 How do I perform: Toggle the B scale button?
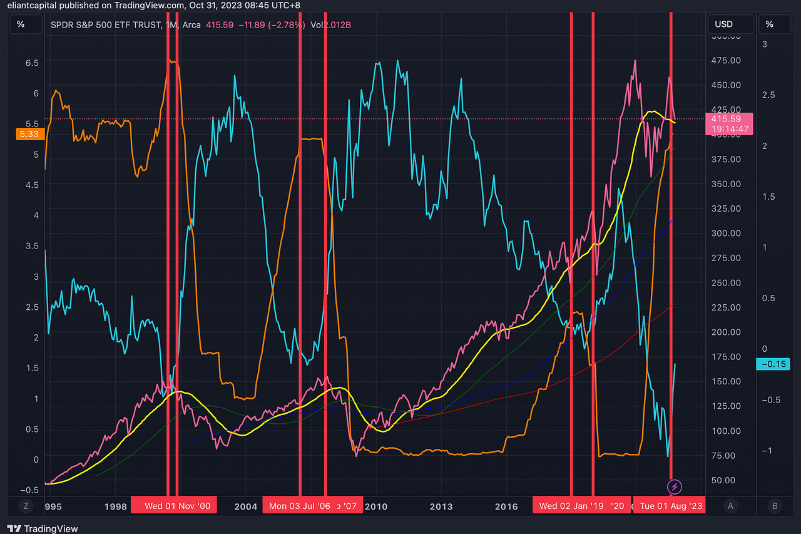click(x=775, y=506)
